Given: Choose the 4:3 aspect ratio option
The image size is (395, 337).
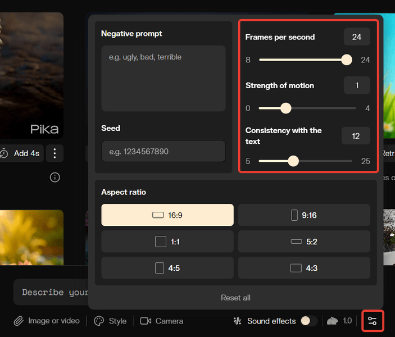Looking at the screenshot, I should [x=304, y=268].
